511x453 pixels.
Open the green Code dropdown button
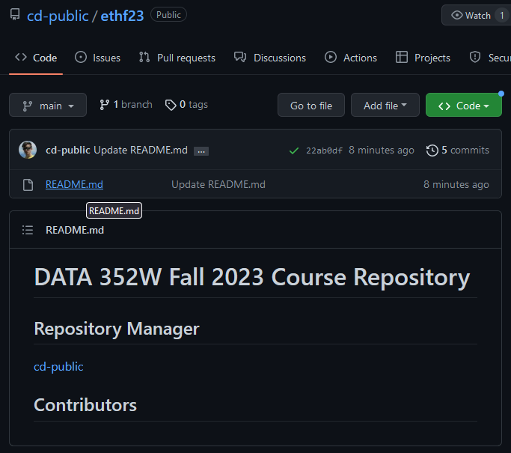coord(463,106)
